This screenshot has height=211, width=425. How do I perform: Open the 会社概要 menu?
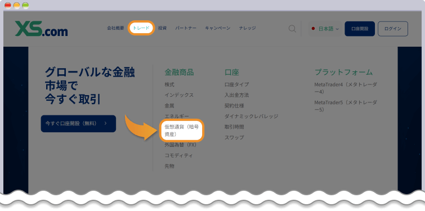tap(115, 28)
